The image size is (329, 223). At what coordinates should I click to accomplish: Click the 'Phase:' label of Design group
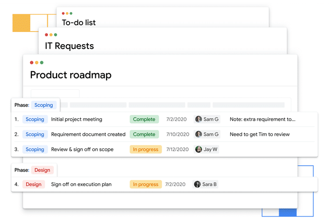pyautogui.click(x=22, y=170)
